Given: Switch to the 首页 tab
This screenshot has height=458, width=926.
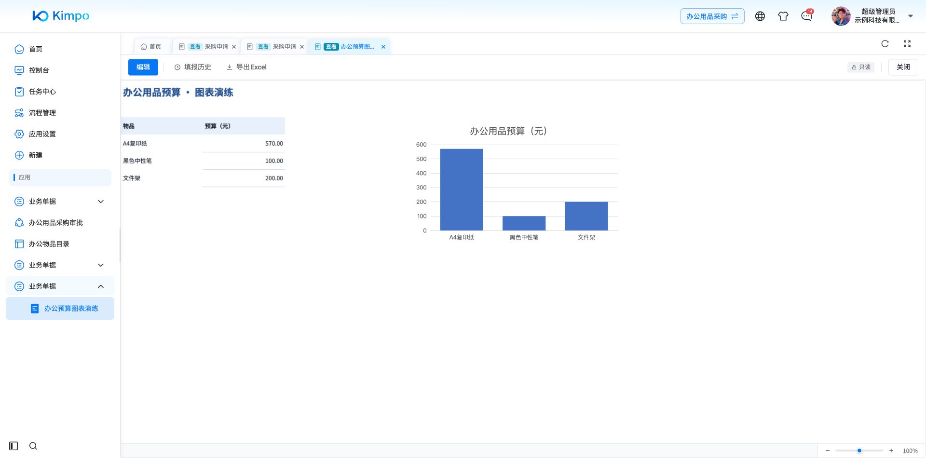Looking at the screenshot, I should (151, 47).
